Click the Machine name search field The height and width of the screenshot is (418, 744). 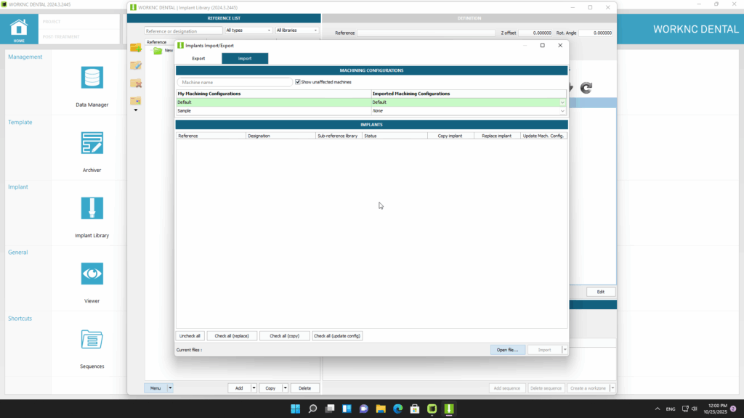tap(235, 82)
